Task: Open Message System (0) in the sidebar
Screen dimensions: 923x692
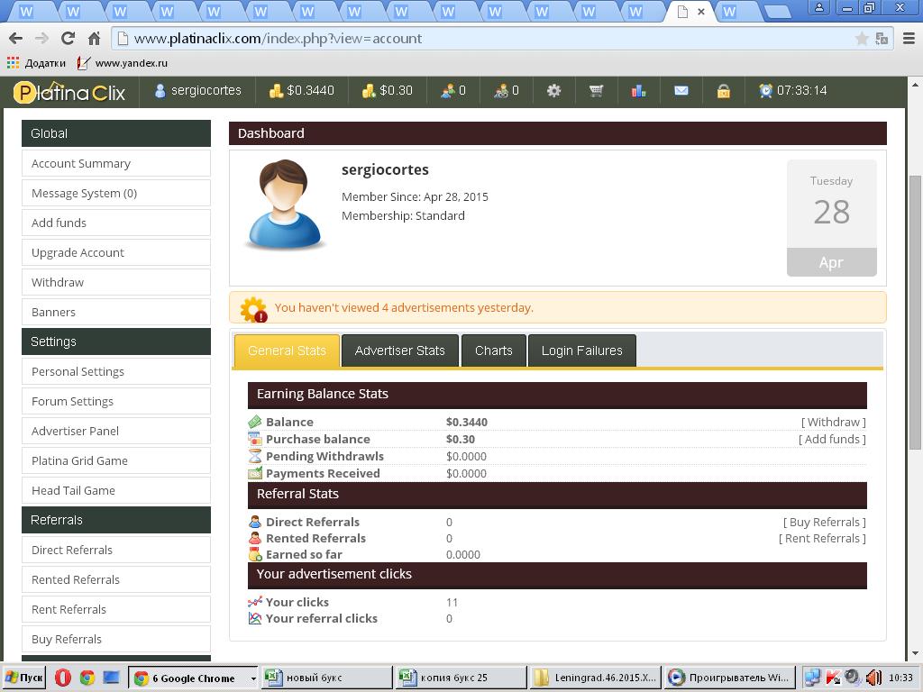Action: coord(116,193)
